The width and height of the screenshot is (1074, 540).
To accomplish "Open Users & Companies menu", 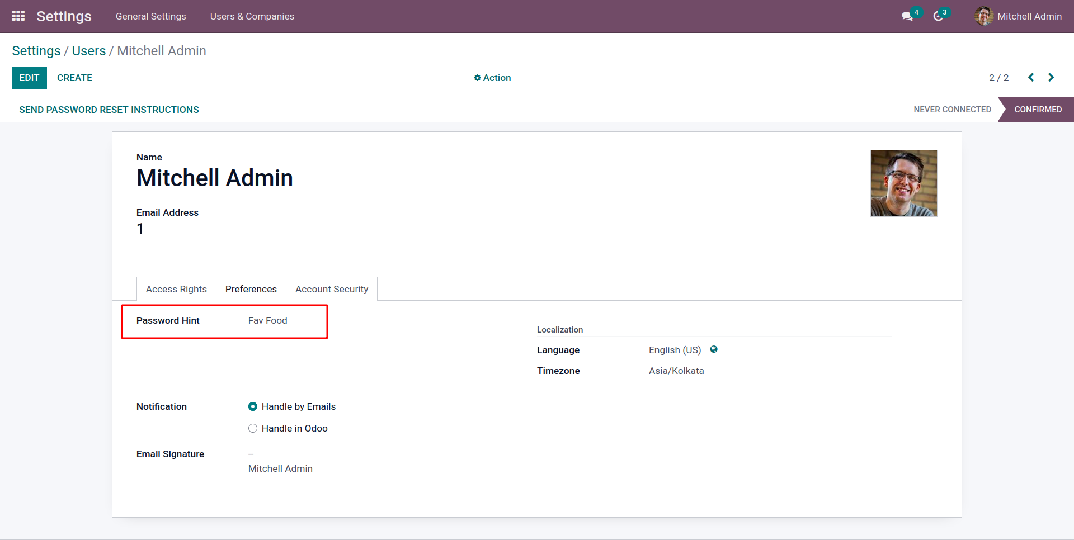I will click(x=252, y=16).
